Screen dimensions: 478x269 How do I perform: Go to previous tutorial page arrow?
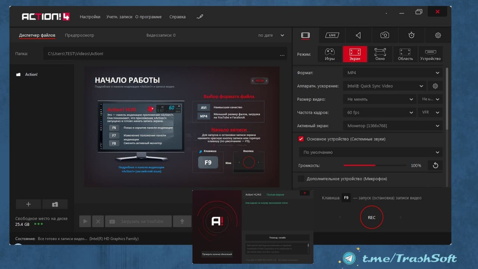(x=252, y=81)
